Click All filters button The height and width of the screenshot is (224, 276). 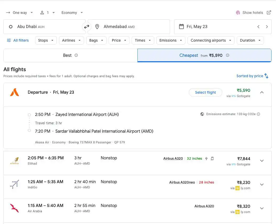18,40
